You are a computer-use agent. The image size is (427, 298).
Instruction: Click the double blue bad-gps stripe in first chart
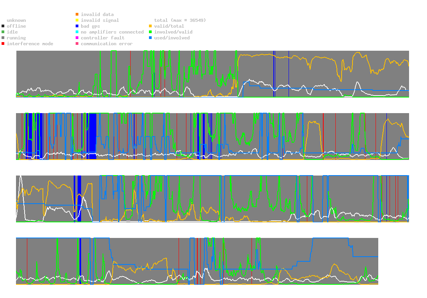[274, 74]
